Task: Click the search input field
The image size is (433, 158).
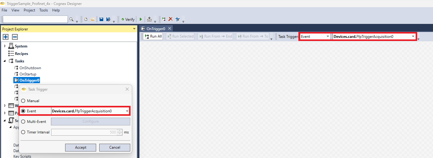Action: [35, 19]
